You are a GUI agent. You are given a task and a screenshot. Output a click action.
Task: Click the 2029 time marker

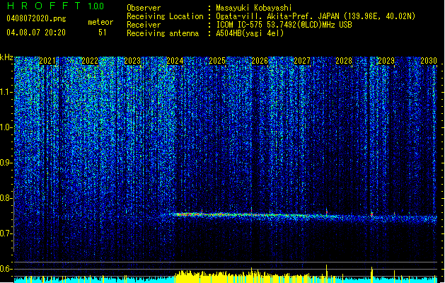pyautogui.click(x=386, y=61)
